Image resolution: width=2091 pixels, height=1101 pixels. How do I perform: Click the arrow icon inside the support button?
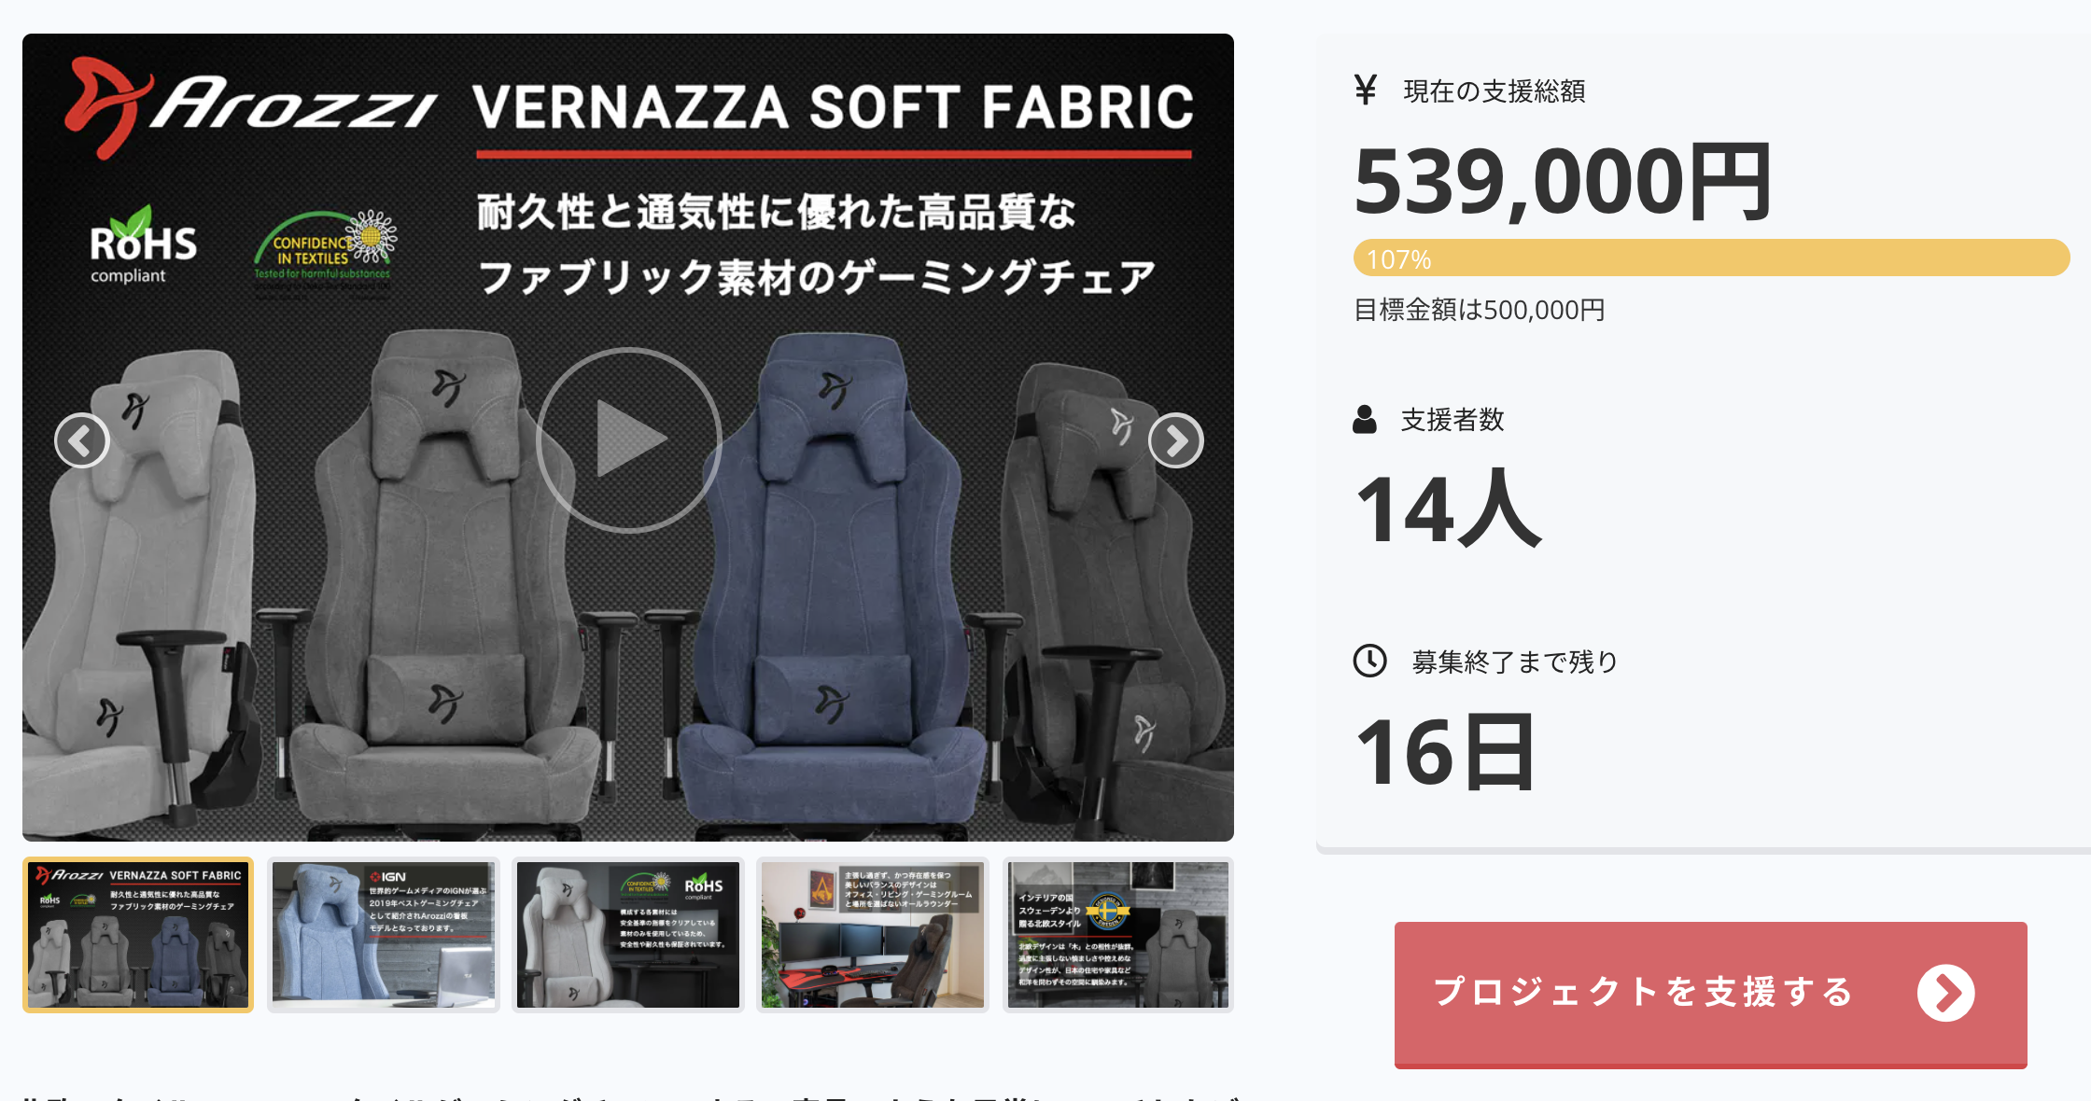(1946, 993)
